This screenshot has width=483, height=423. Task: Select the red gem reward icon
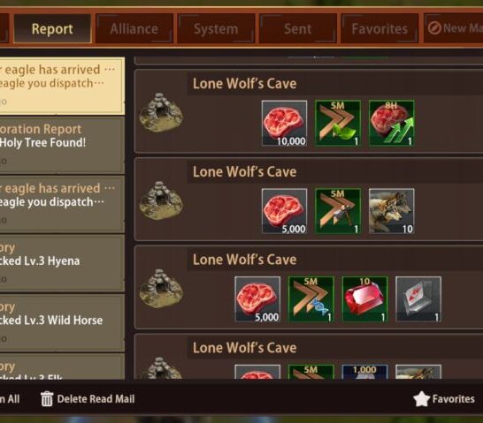pyautogui.click(x=364, y=299)
